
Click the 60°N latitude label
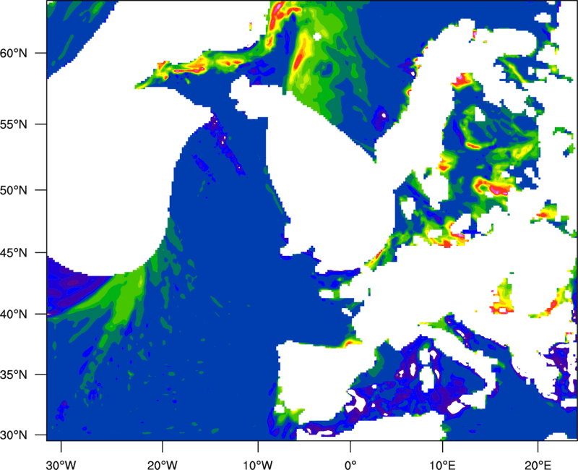[14, 53]
